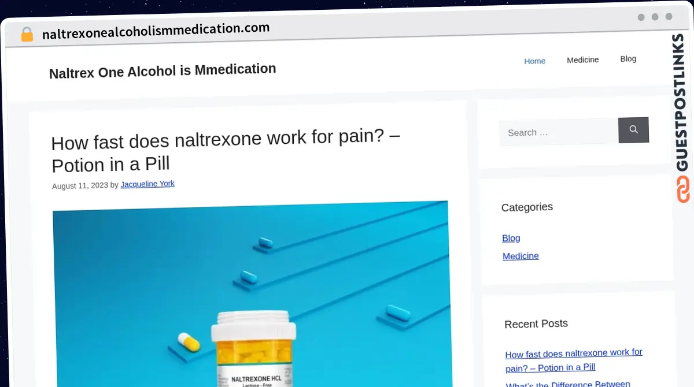The width and height of the screenshot is (694, 387).
Task: Click the GuestPostLinks chain logo icon
Action: (x=683, y=189)
